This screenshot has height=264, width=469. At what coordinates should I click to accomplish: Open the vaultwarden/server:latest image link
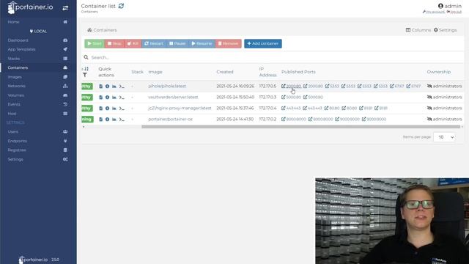point(173,97)
